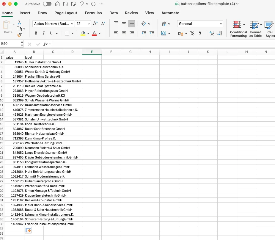This screenshot has width=275, height=240.
Task: Switch to the Formulas tab
Action: [x=93, y=13]
